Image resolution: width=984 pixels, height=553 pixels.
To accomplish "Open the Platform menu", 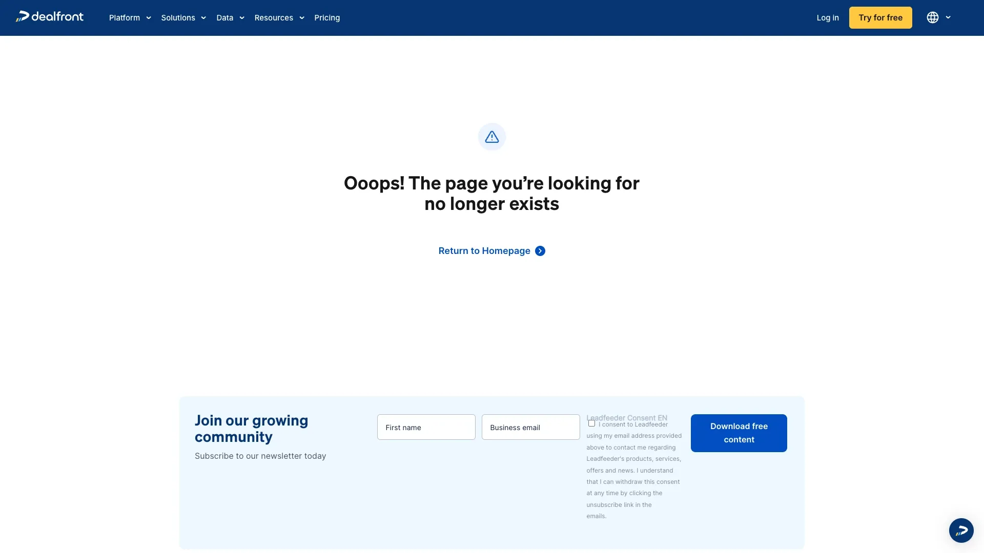I will 125,18.
